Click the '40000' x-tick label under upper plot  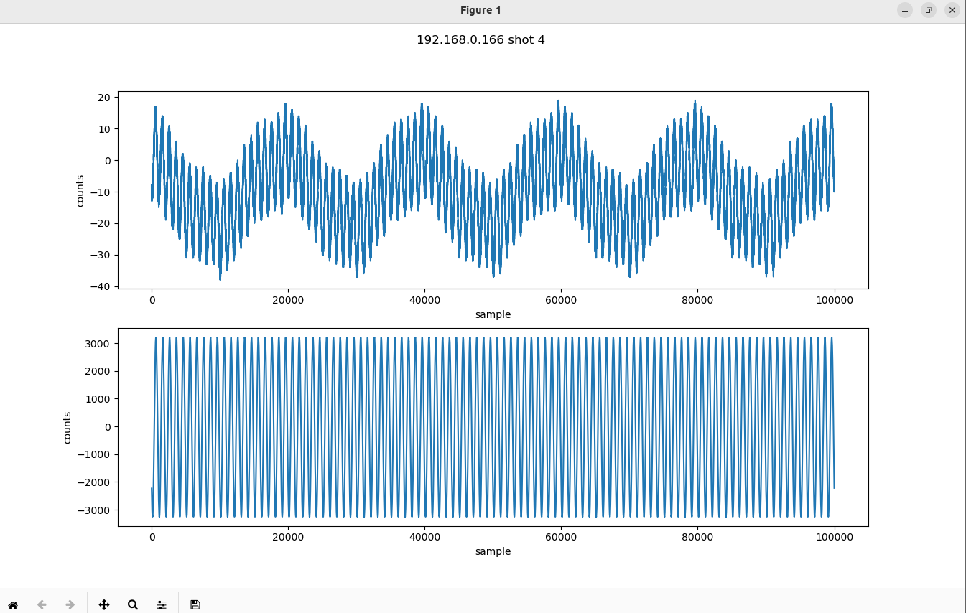tap(424, 301)
